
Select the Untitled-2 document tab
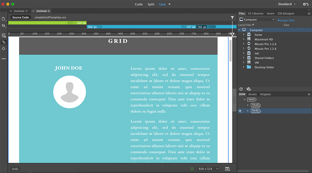(x=43, y=11)
